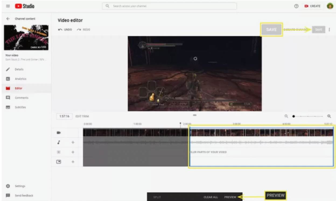
Task: Open the help question mark icon
Action: (x=296, y=6)
